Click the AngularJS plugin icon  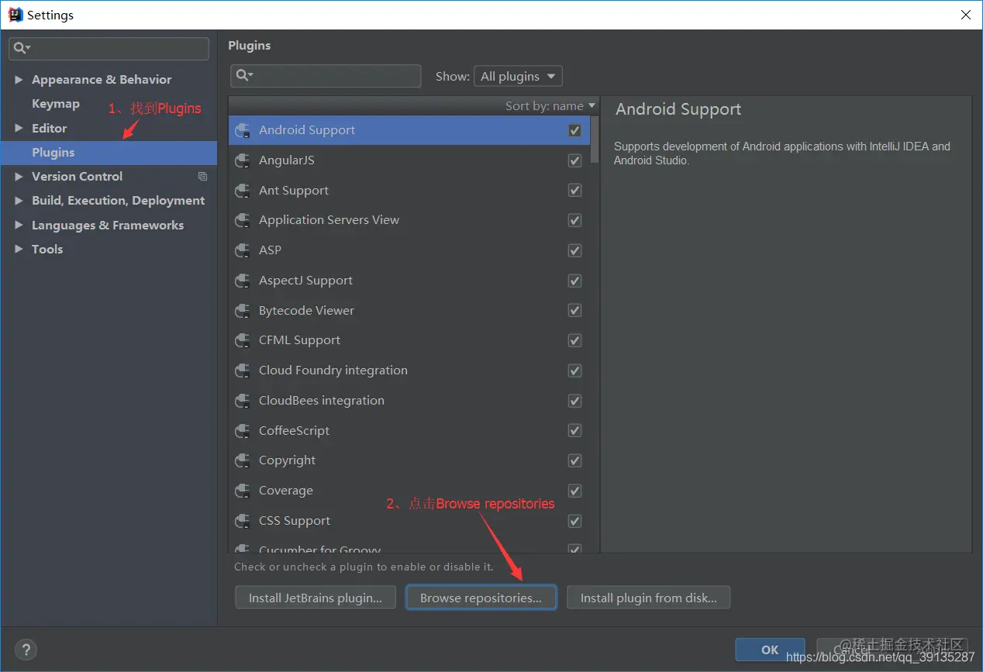click(243, 160)
